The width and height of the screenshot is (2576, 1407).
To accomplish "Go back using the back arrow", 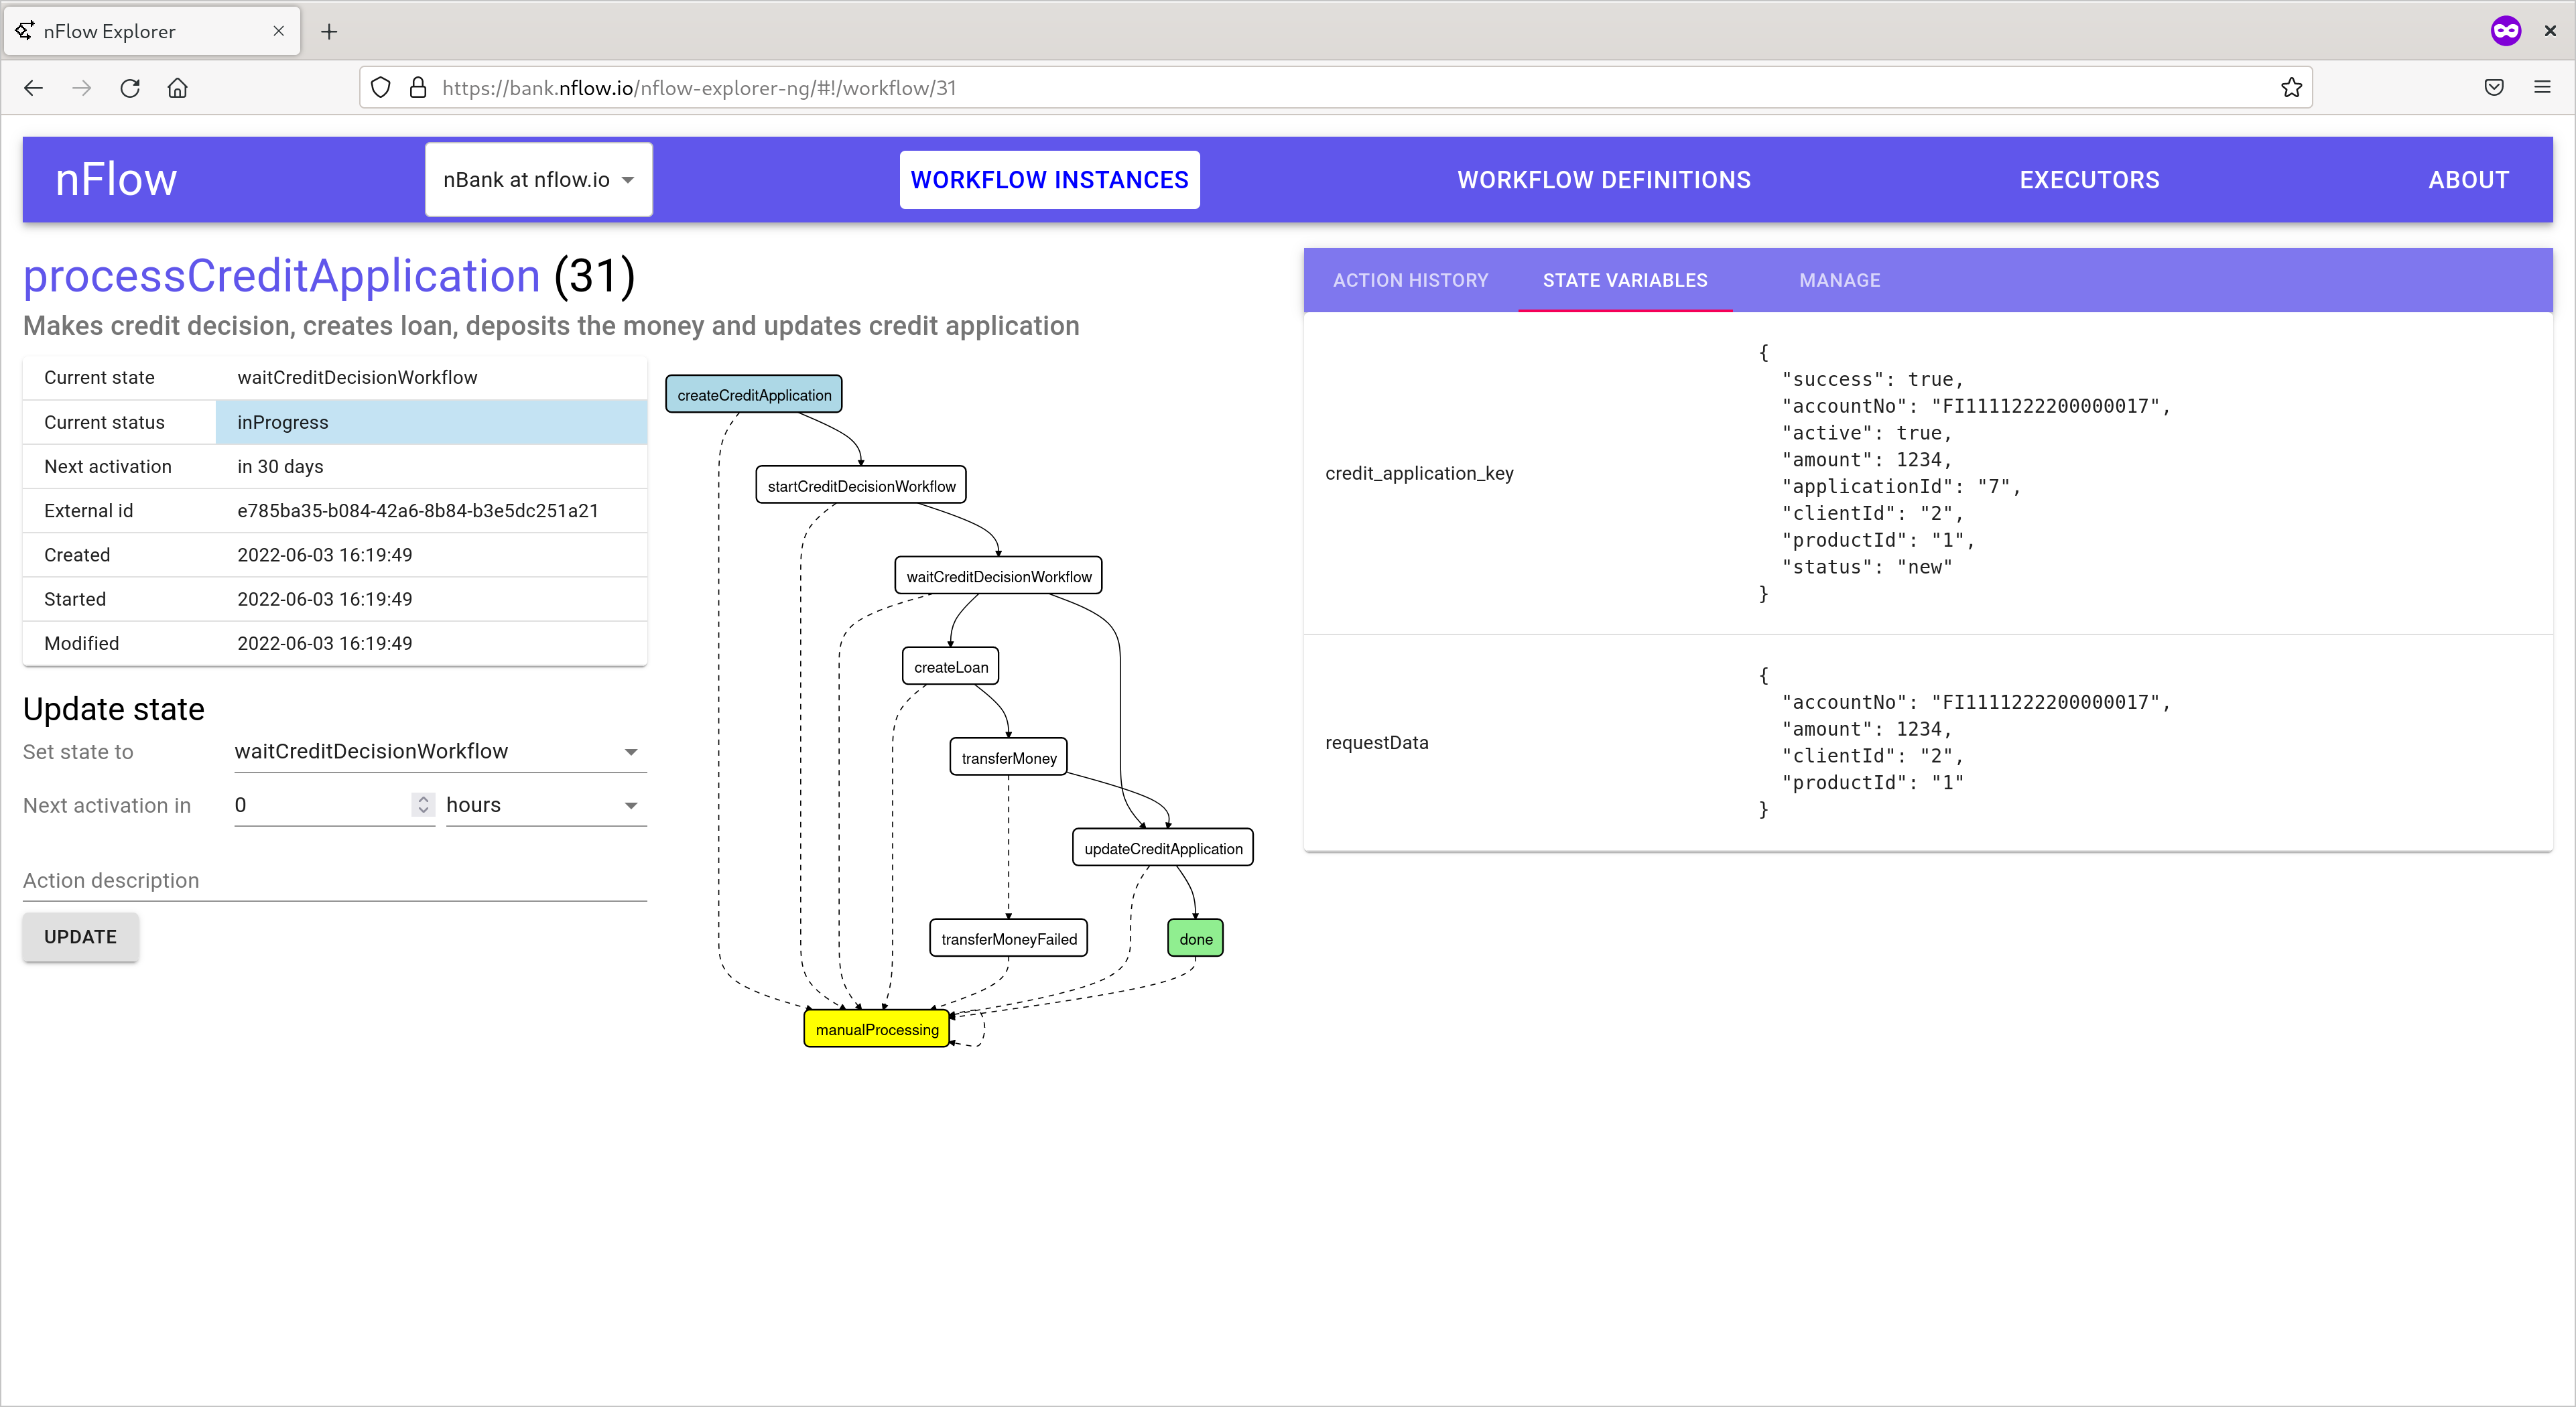I will [33, 88].
